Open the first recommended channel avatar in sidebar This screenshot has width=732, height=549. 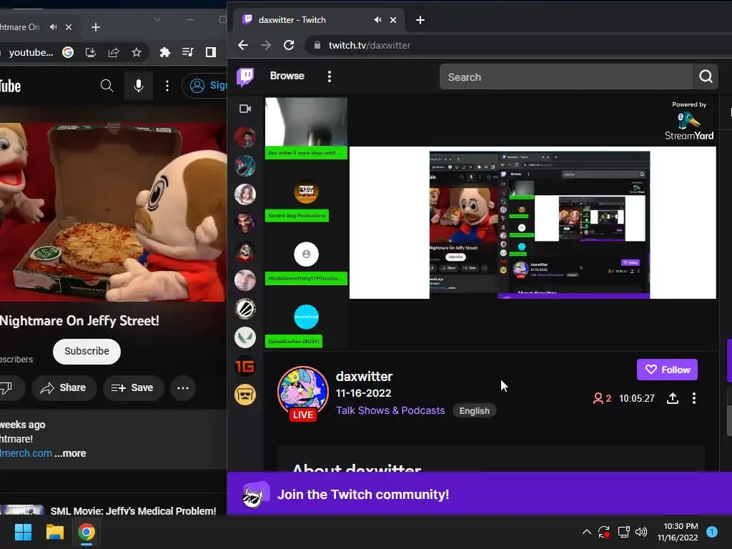pyautogui.click(x=245, y=138)
